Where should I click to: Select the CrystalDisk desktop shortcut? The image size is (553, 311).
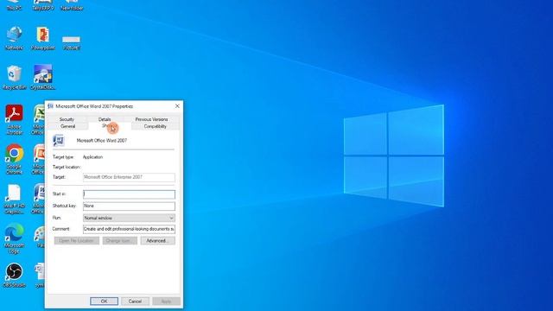(x=42, y=78)
